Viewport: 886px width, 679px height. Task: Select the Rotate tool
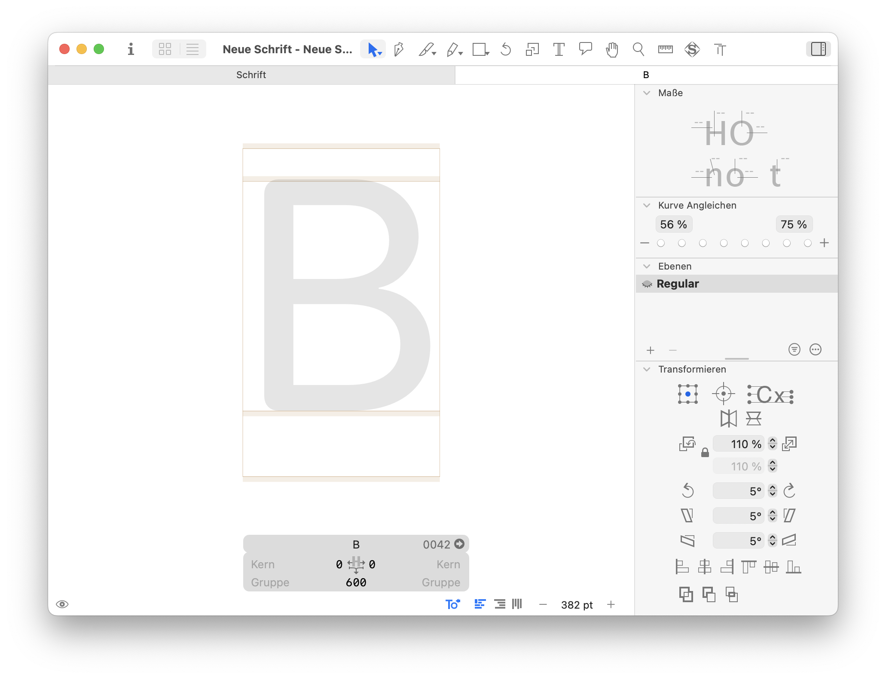(506, 49)
